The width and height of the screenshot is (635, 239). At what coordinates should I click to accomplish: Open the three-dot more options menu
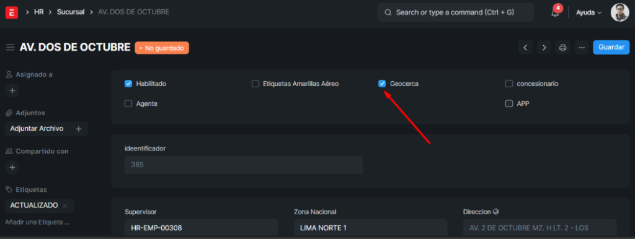pos(582,47)
